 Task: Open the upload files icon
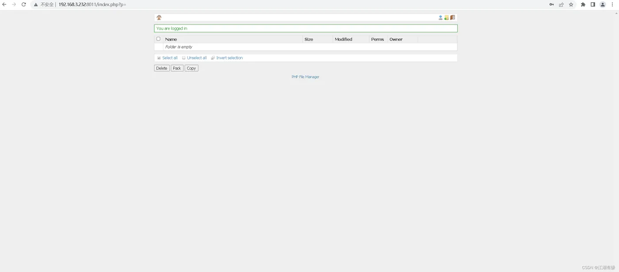(x=440, y=18)
